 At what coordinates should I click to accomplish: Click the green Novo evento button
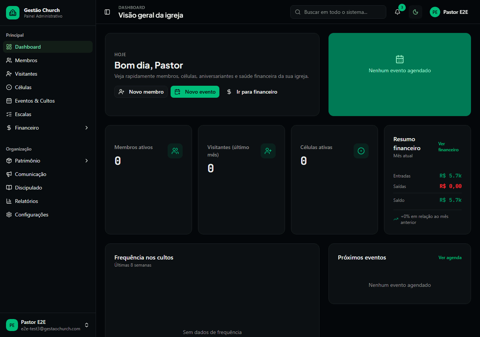click(195, 92)
